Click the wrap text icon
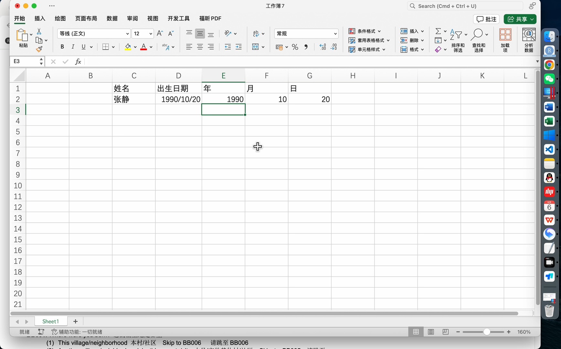The width and height of the screenshot is (561, 349). pyautogui.click(x=256, y=33)
